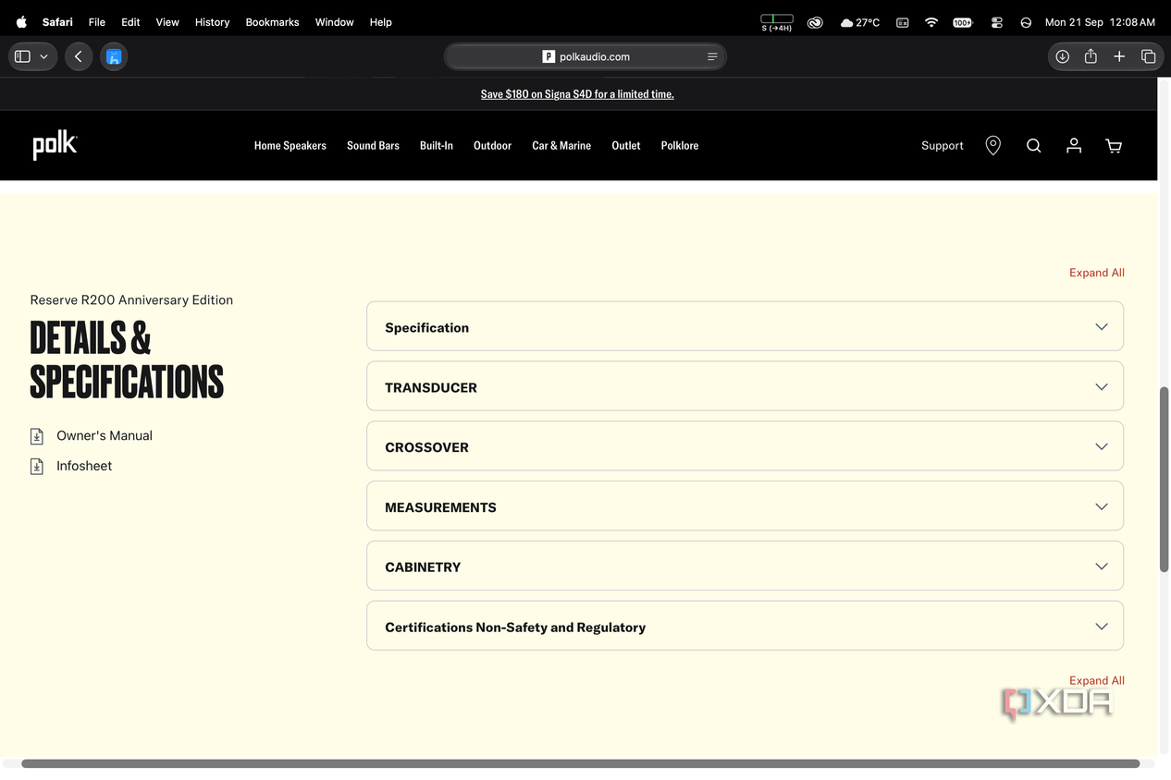Open the File menu

pyautogui.click(x=97, y=22)
